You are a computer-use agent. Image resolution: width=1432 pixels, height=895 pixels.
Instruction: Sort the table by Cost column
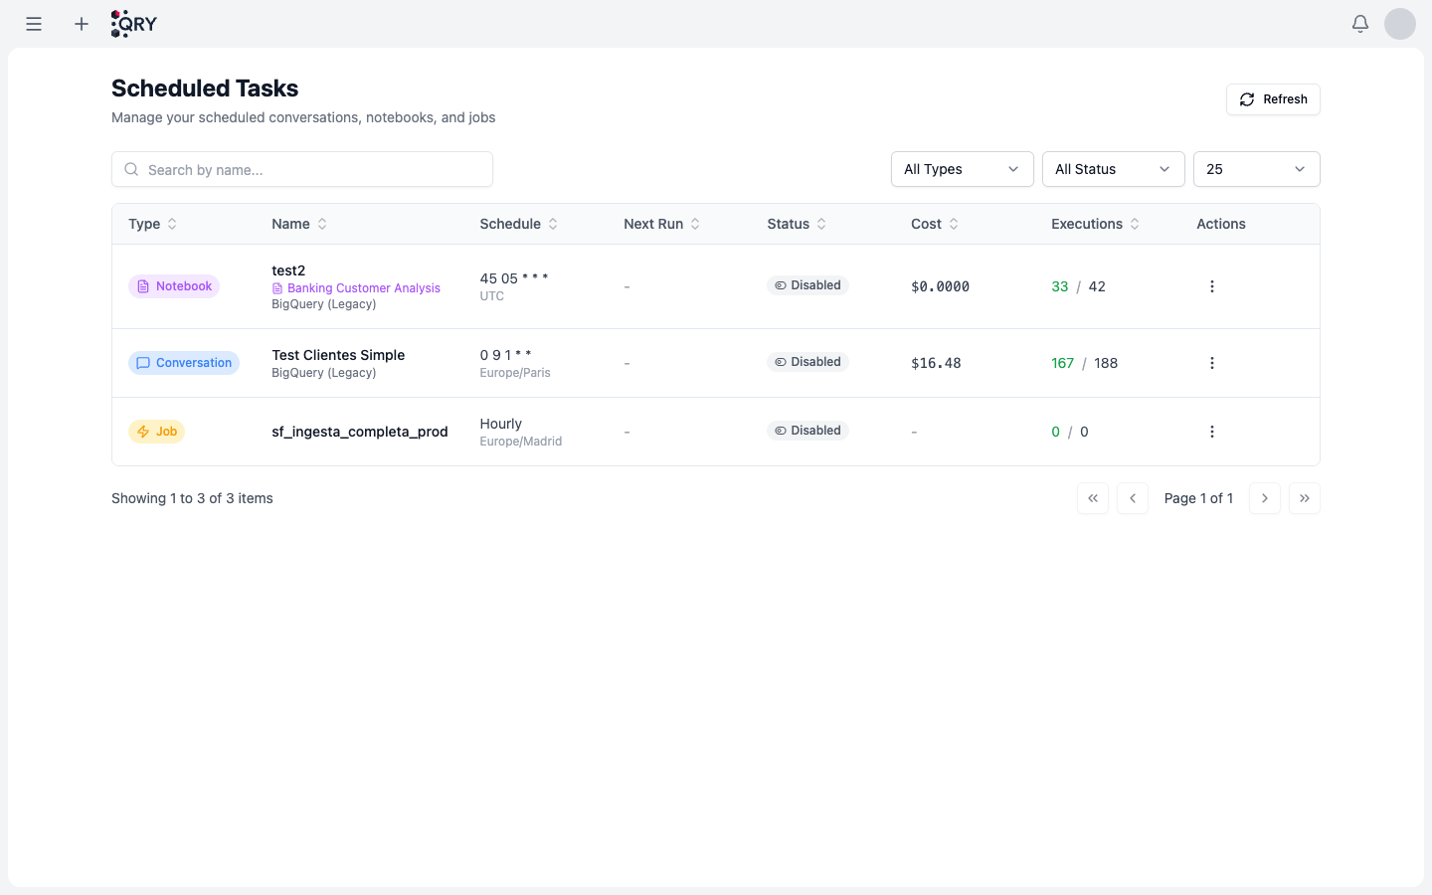935,224
